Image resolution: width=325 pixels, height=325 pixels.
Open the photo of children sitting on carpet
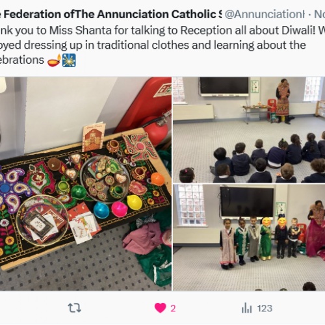point(249,130)
